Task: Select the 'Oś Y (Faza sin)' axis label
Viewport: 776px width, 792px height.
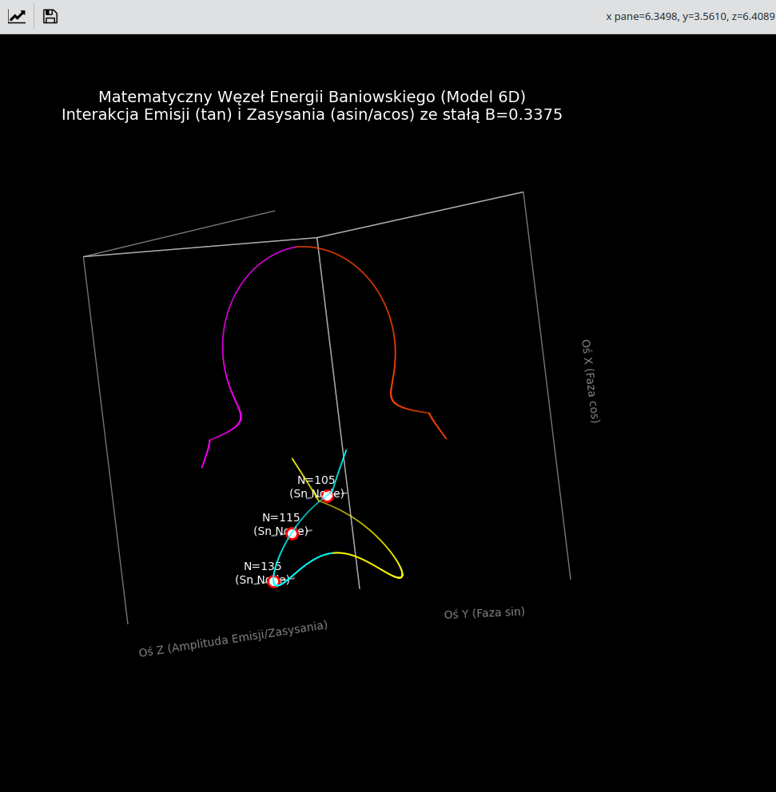Action: pyautogui.click(x=484, y=613)
